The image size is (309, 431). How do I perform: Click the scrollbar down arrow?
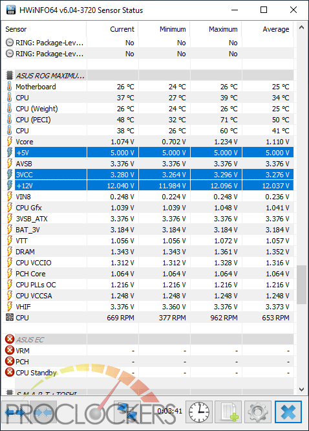pos(301,389)
